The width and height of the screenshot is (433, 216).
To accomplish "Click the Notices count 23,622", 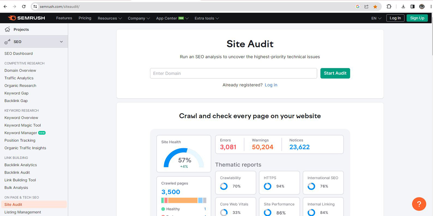I will [299, 147].
